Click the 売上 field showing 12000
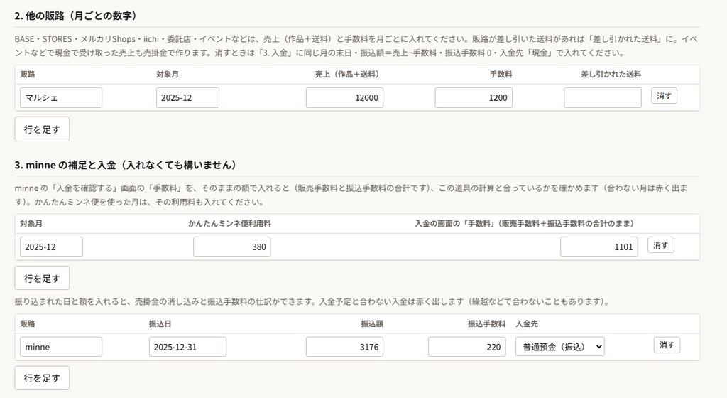This screenshot has height=398, width=727. [x=344, y=98]
